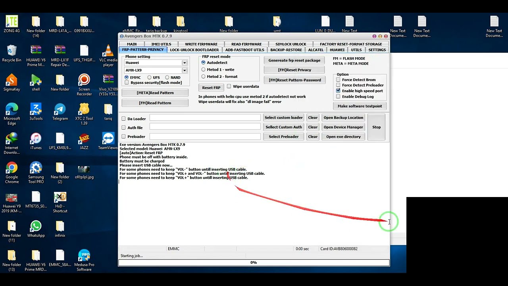Click the Da Loader path field
Image resolution: width=508 pixels, height=286 pixels.
(205, 118)
